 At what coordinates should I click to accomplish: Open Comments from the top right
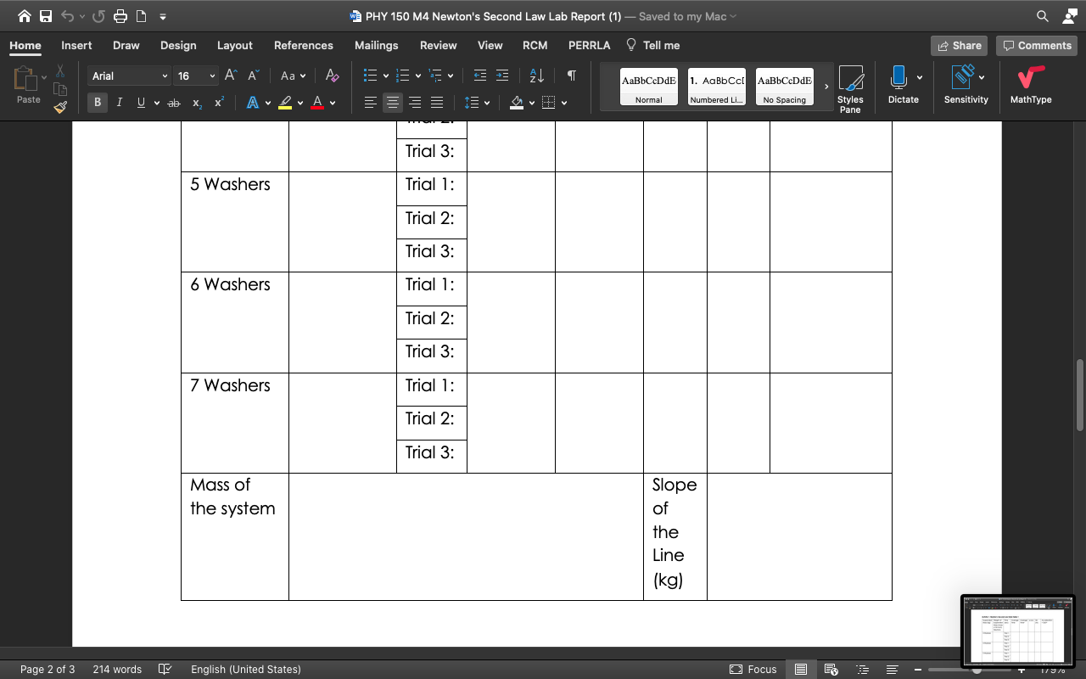coord(1036,45)
